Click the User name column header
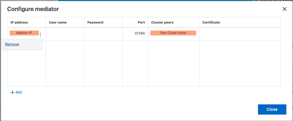 click(58, 23)
